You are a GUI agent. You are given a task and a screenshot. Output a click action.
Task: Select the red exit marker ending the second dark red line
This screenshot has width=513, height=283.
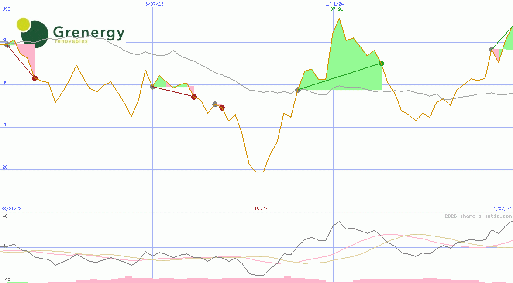194,97
